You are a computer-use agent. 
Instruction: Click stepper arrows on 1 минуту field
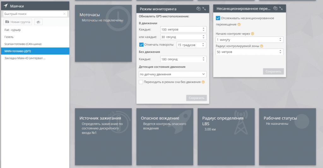tap(280, 40)
